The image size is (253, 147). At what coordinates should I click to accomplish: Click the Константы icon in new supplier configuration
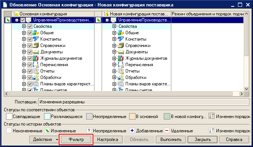tap(121, 39)
